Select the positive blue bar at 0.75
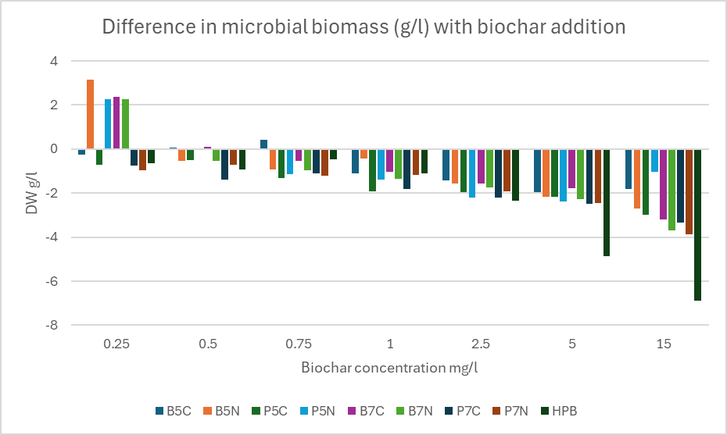 264,144
